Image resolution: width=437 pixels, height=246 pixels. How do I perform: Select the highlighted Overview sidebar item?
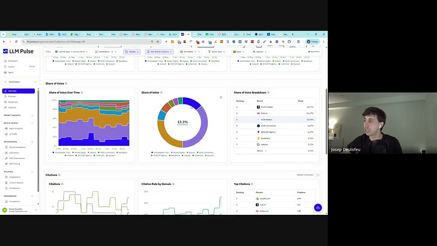coord(19,91)
